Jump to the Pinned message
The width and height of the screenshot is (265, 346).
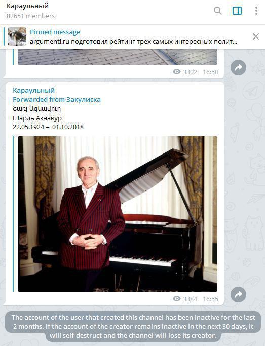point(55,32)
